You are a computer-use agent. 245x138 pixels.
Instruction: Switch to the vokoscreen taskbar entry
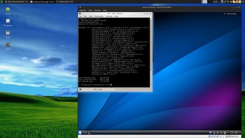pos(65,2)
